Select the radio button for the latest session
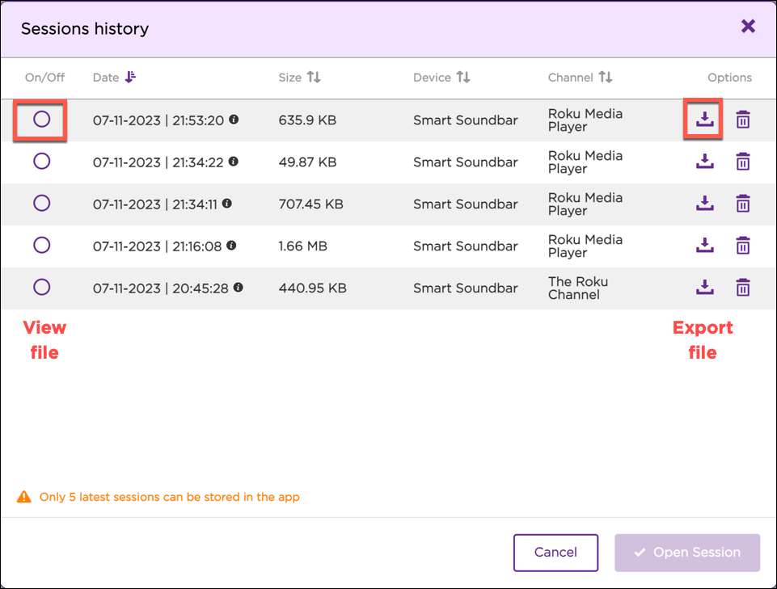This screenshot has width=777, height=589. click(x=41, y=119)
